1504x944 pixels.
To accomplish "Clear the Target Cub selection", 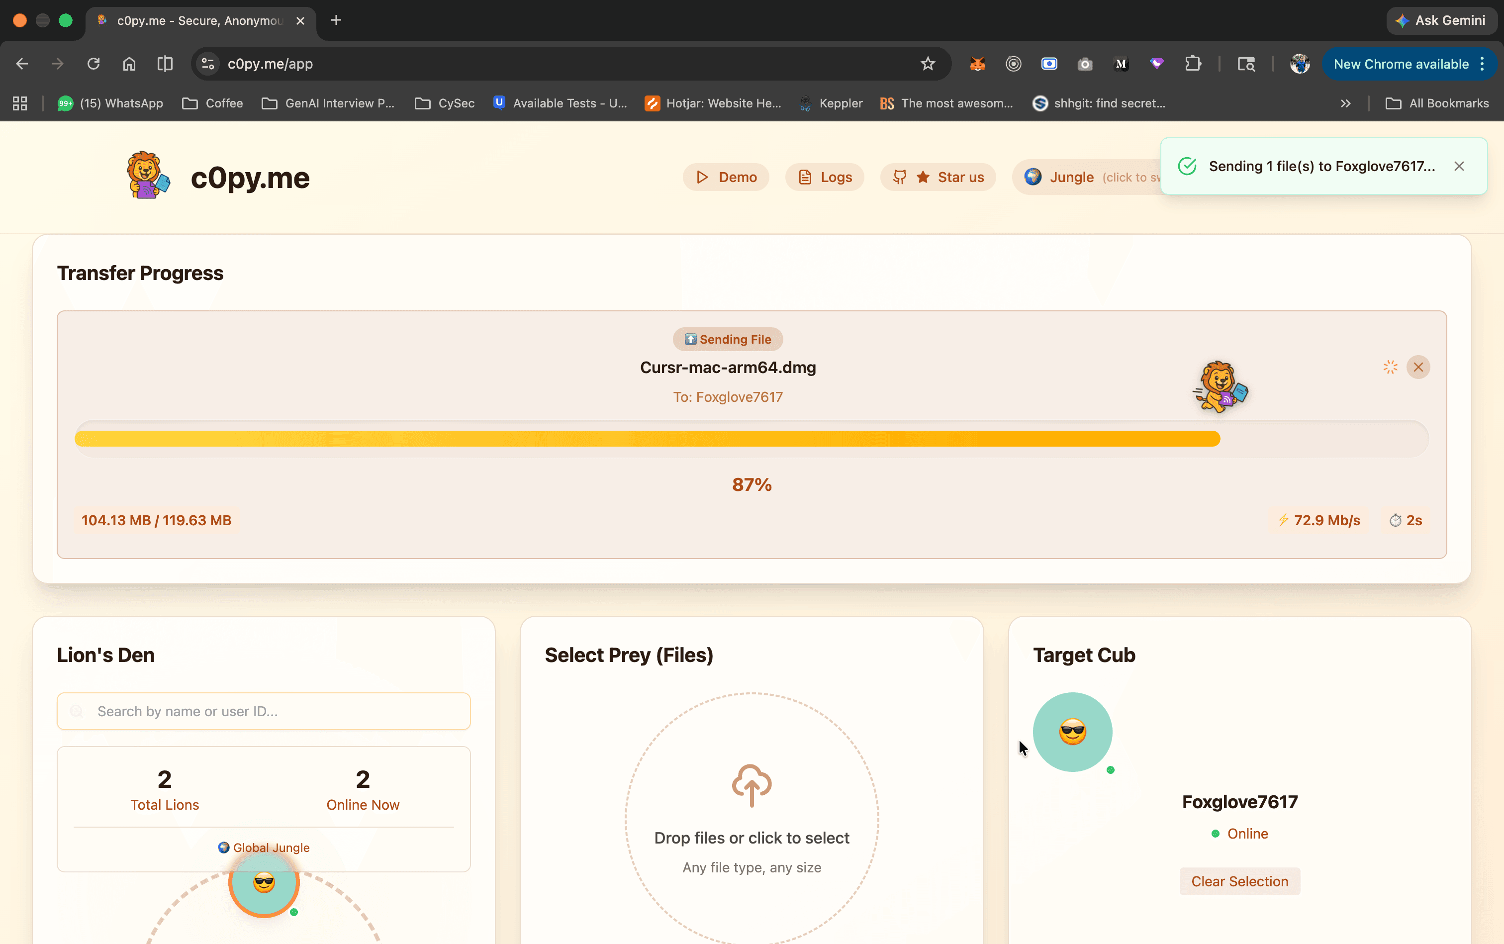I will pyautogui.click(x=1240, y=881).
